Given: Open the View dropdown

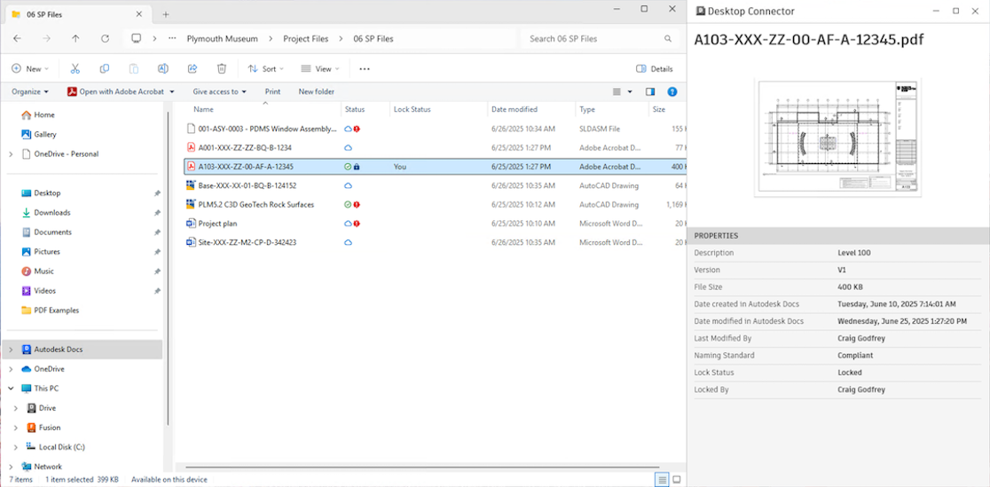Looking at the screenshot, I should [x=320, y=69].
